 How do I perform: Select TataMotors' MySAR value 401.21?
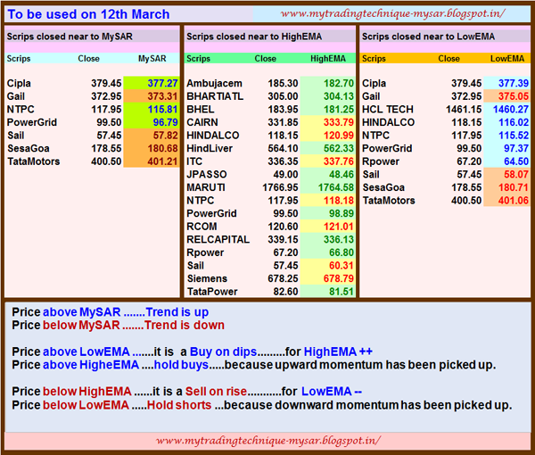click(162, 161)
